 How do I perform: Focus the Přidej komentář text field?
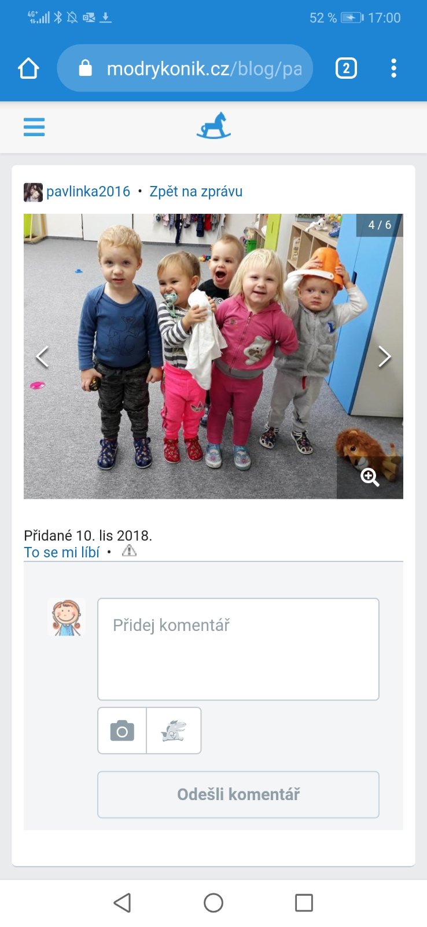point(238,649)
